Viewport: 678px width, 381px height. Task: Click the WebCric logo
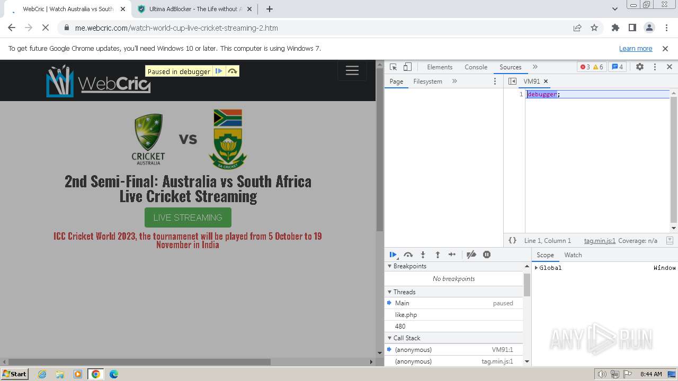click(99, 81)
